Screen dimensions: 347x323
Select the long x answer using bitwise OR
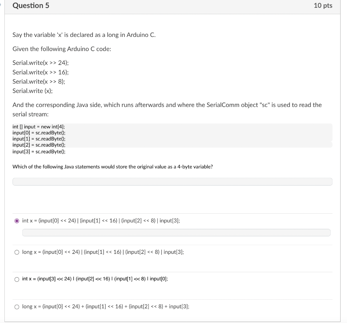[x=16, y=252]
